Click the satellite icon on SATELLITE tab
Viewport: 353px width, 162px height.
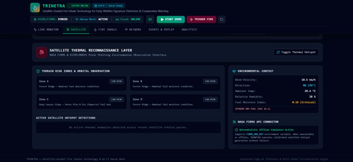pos(68,30)
